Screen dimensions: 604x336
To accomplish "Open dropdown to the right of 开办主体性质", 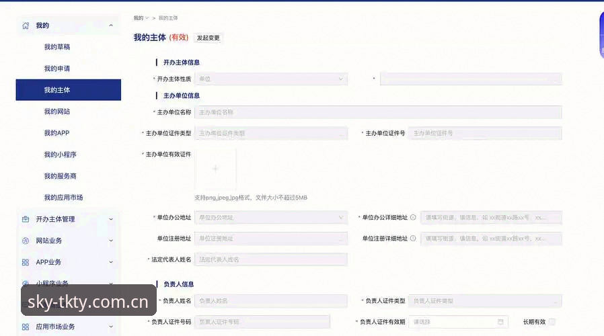I will (471, 79).
